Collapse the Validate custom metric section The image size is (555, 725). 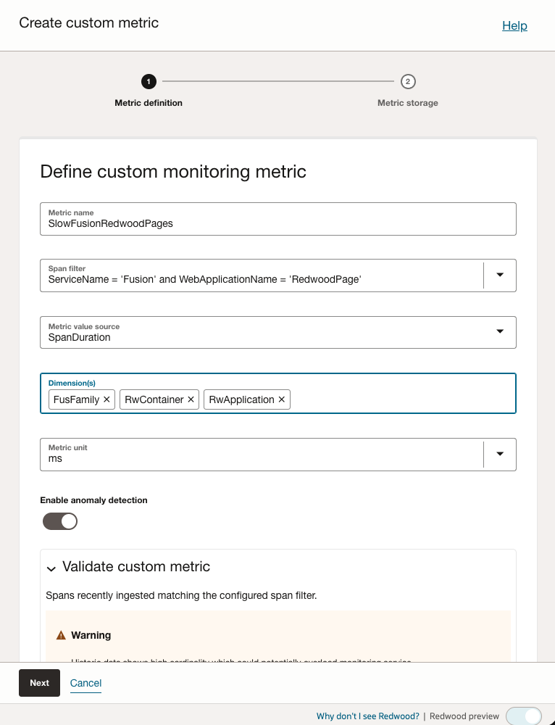point(50,567)
